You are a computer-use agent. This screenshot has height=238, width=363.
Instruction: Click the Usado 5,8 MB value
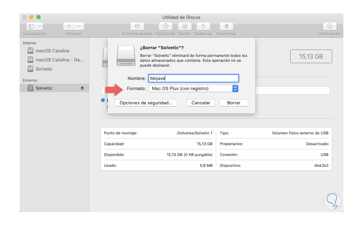point(206,165)
